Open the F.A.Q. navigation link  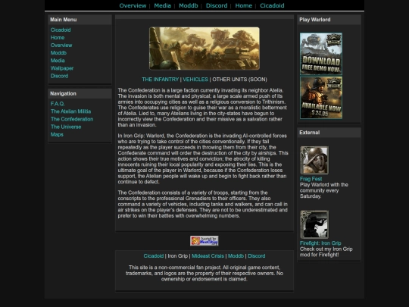click(58, 104)
